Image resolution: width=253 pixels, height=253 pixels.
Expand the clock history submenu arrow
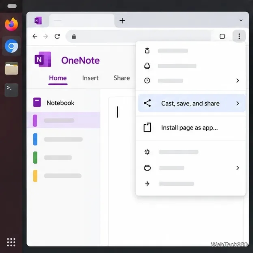(238, 80)
